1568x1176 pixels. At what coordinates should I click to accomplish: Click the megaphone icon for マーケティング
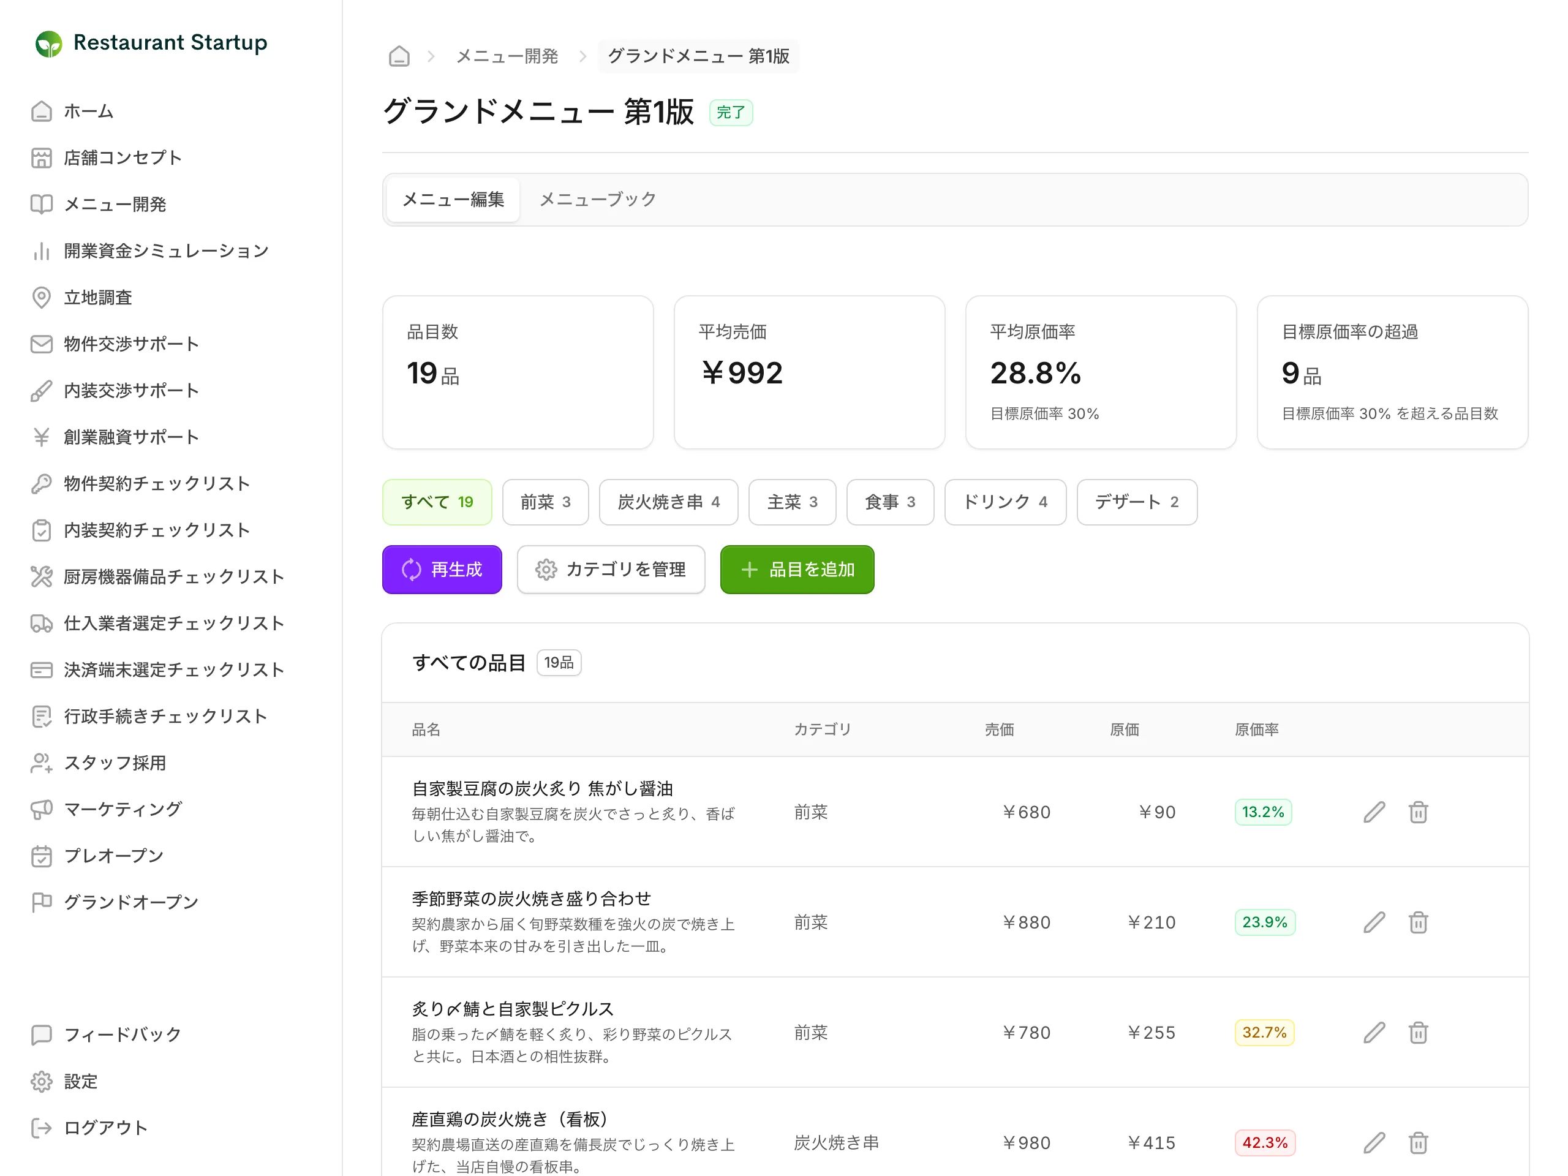(41, 810)
